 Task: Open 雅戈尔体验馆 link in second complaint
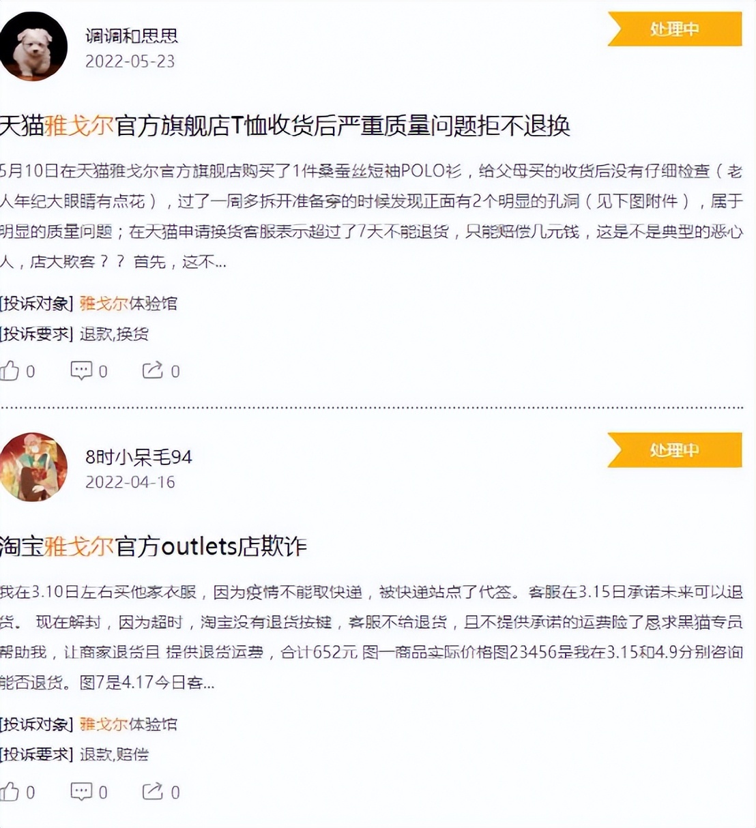coord(128,724)
